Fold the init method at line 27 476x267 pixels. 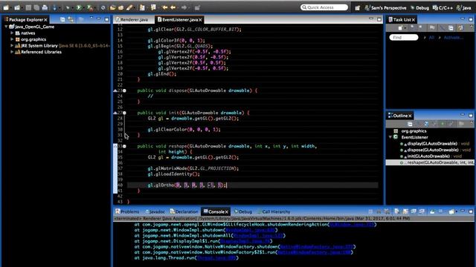coord(124,113)
